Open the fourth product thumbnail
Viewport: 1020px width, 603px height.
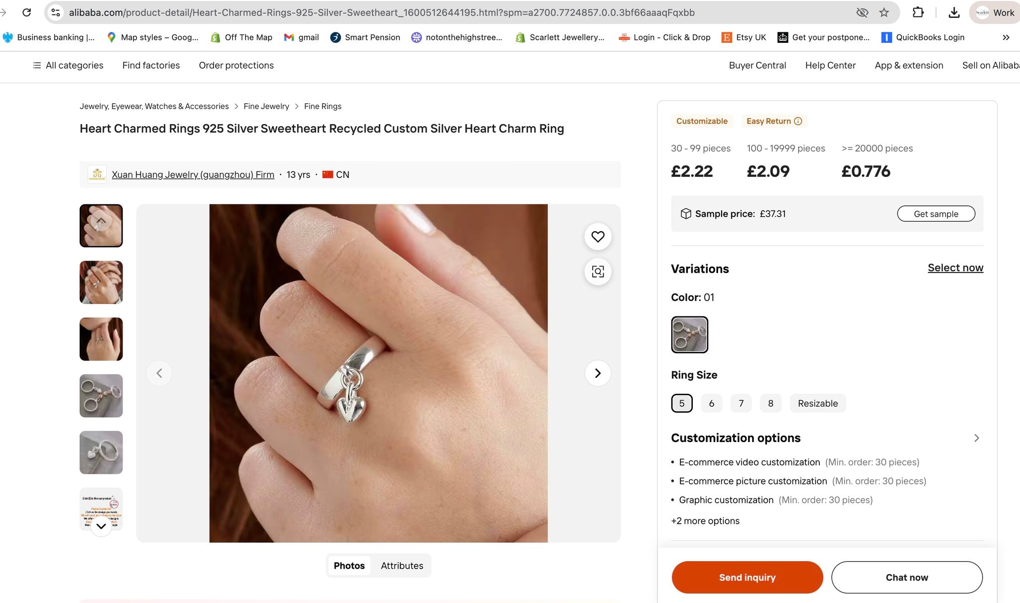coord(101,395)
